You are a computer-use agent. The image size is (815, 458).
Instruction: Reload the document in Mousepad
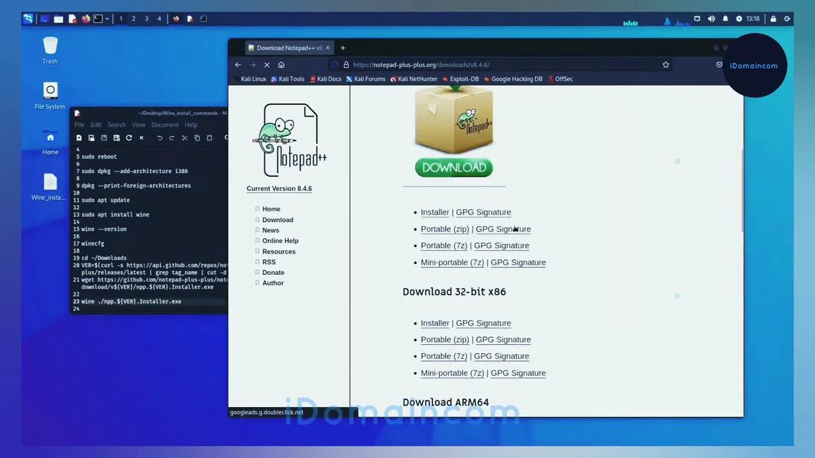tap(129, 138)
